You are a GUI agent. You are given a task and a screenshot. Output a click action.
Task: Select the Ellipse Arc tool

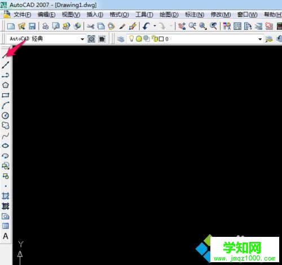6,156
